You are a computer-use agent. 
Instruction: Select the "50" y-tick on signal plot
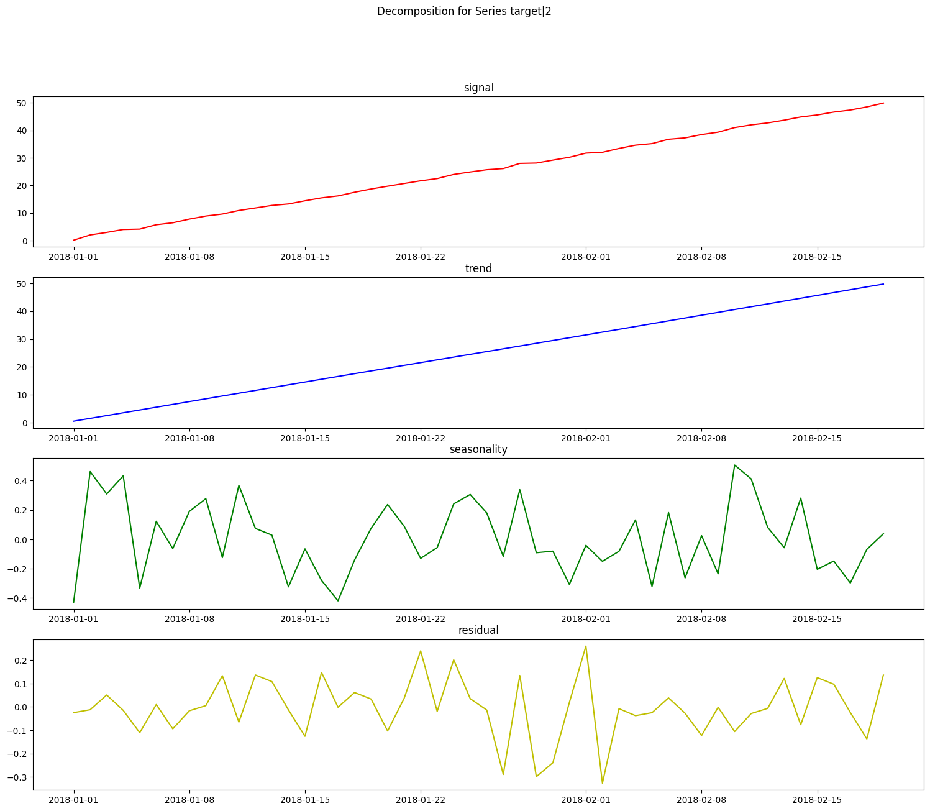(21, 103)
